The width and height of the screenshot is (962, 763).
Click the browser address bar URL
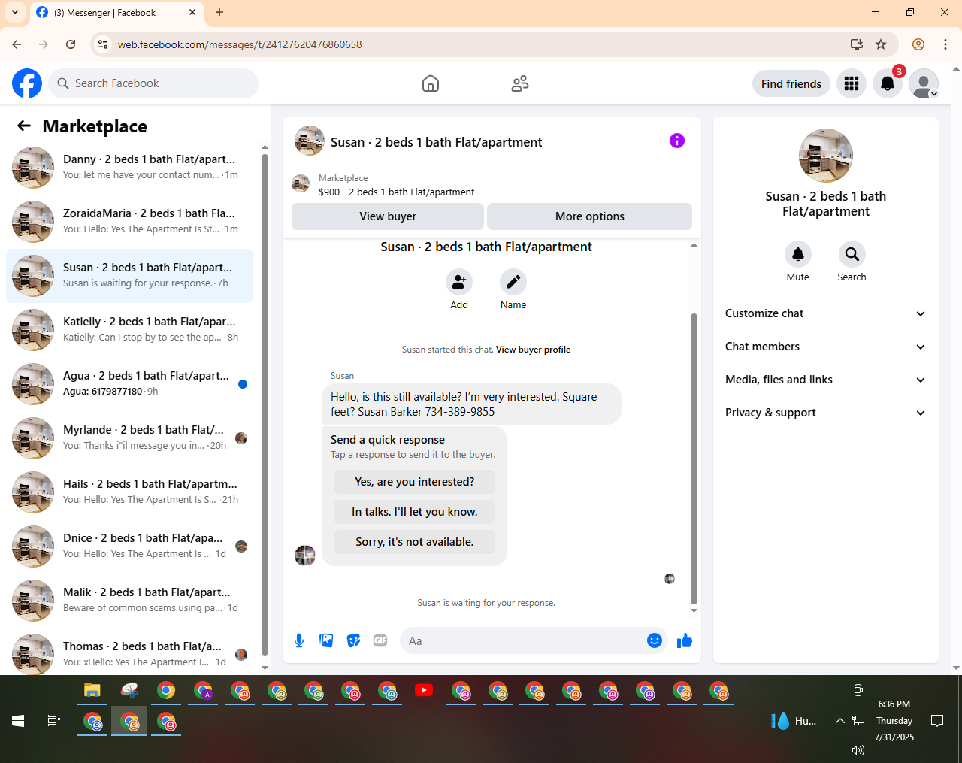click(x=240, y=44)
